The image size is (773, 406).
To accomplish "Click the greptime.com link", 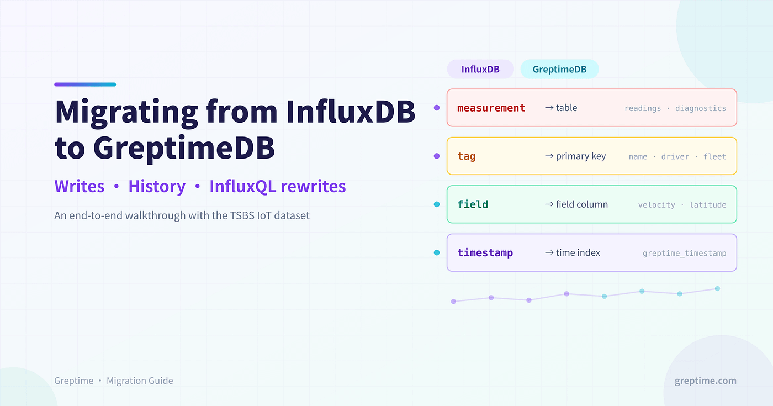I will pyautogui.click(x=706, y=381).
